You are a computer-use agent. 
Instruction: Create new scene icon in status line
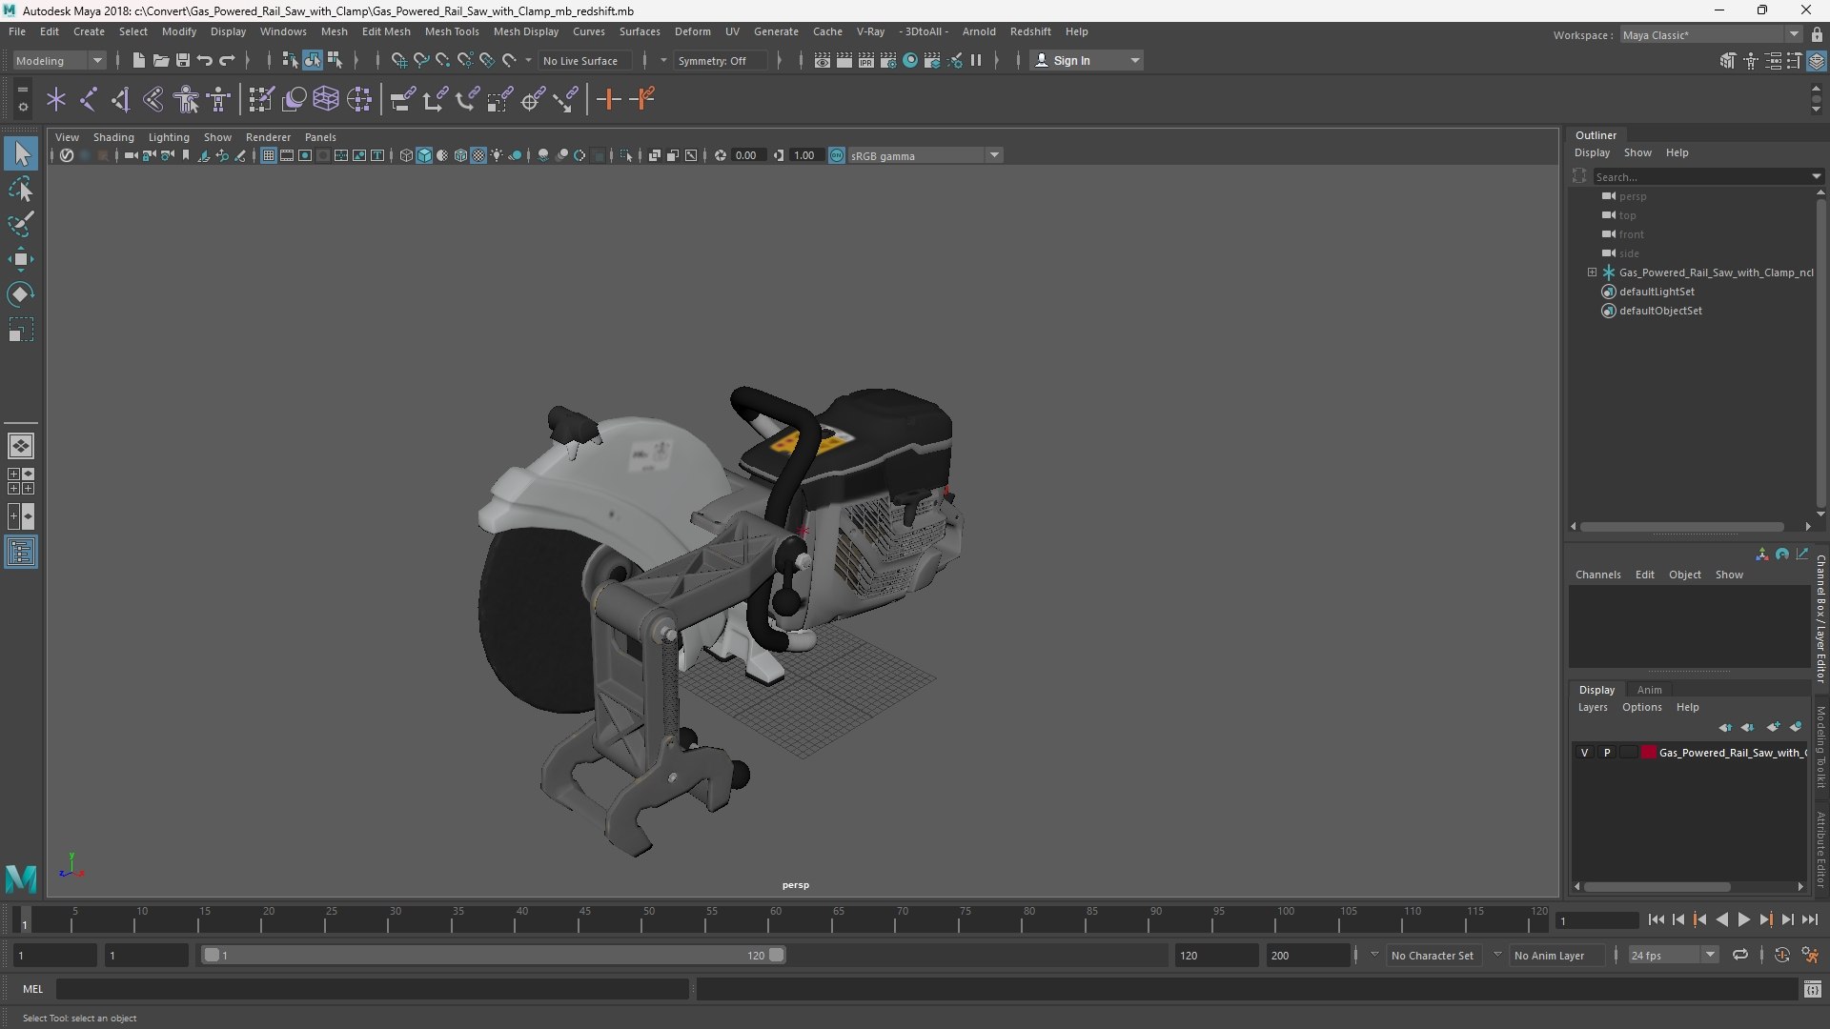coord(139,60)
